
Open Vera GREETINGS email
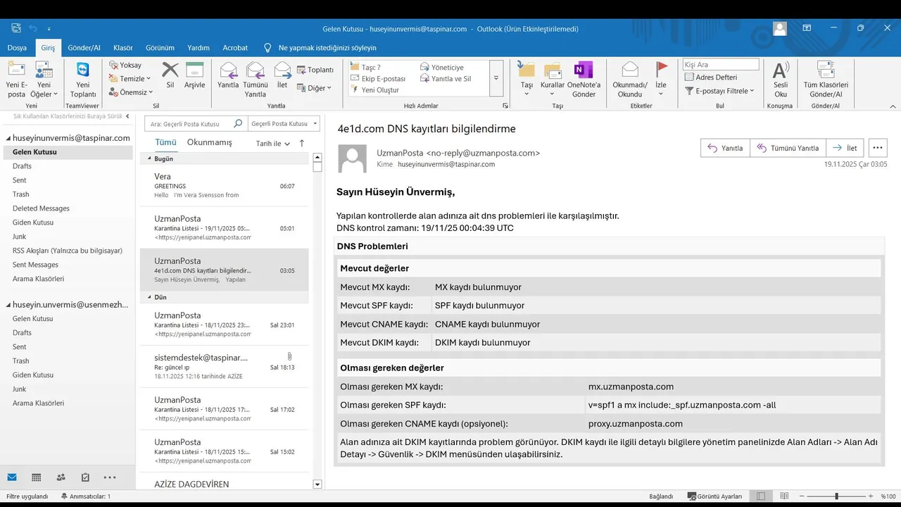[x=225, y=185]
